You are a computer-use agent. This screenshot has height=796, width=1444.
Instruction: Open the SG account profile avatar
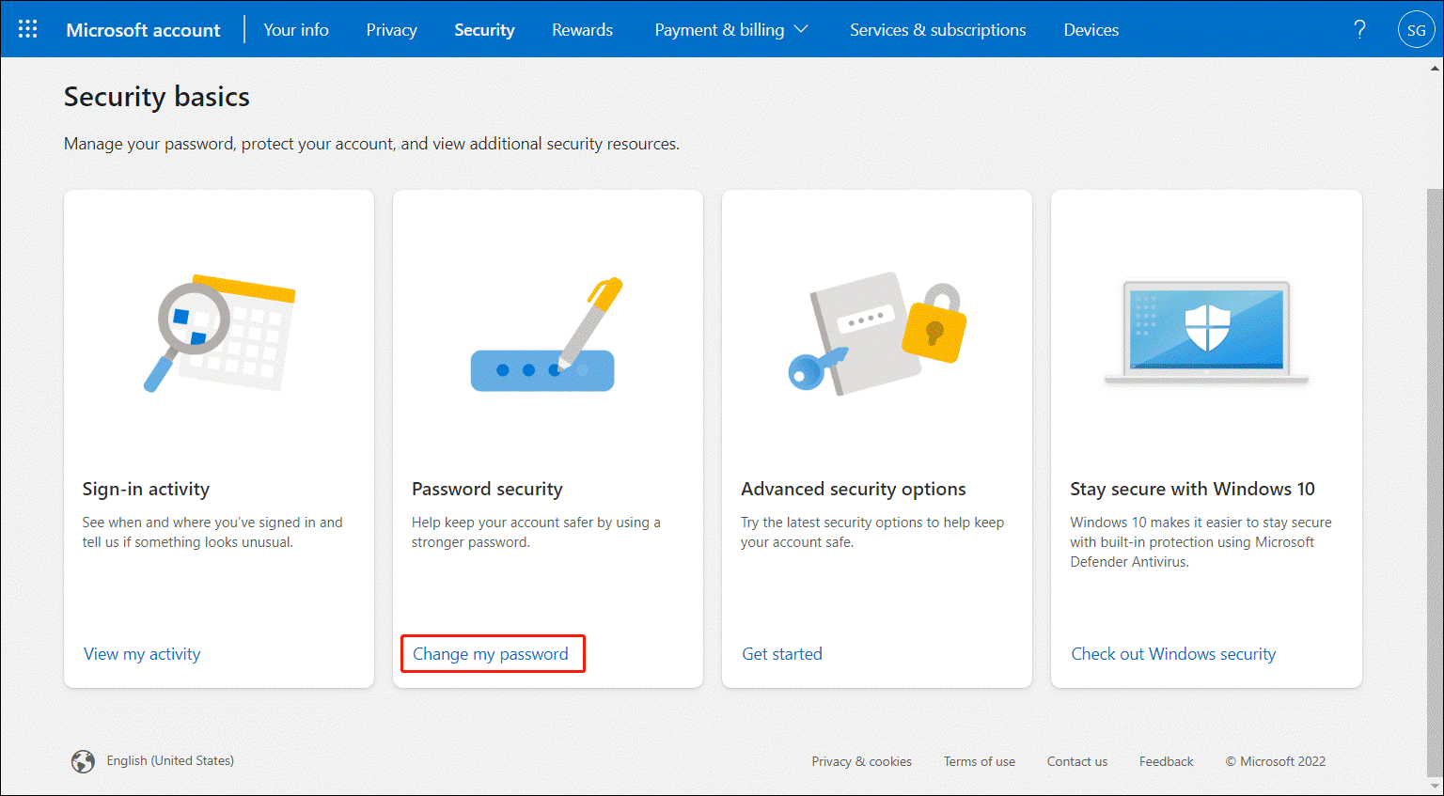tap(1417, 29)
